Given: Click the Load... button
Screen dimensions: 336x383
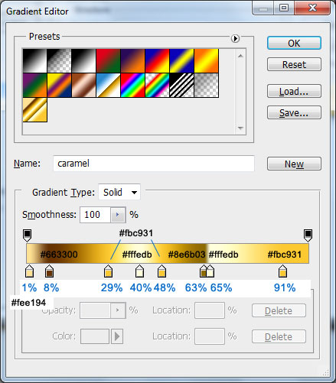Looking at the screenshot, I should (x=294, y=91).
